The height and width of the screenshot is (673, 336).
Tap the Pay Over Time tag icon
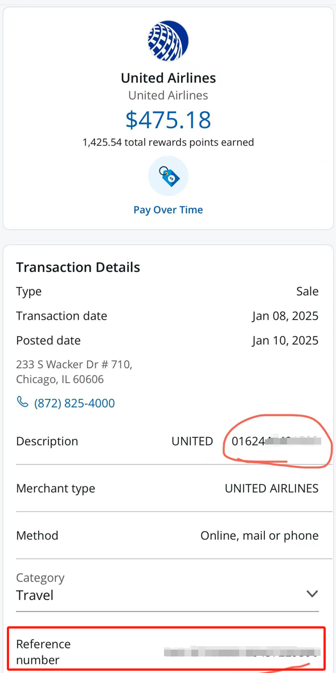point(168,176)
